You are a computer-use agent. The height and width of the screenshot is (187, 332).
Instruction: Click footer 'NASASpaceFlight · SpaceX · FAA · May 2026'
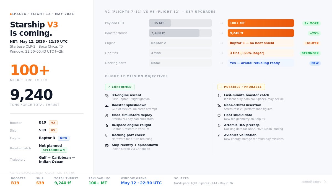203,183
